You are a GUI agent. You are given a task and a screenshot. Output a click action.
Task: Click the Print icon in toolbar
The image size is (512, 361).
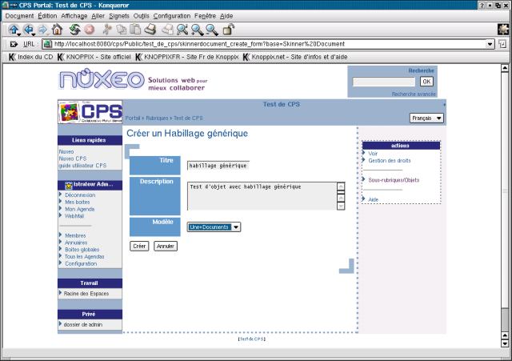coord(151,30)
